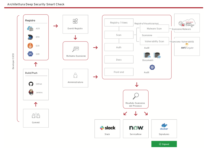Click the Slack logo
Image resolution: width=205 pixels, height=152 pixels.
(x=108, y=128)
